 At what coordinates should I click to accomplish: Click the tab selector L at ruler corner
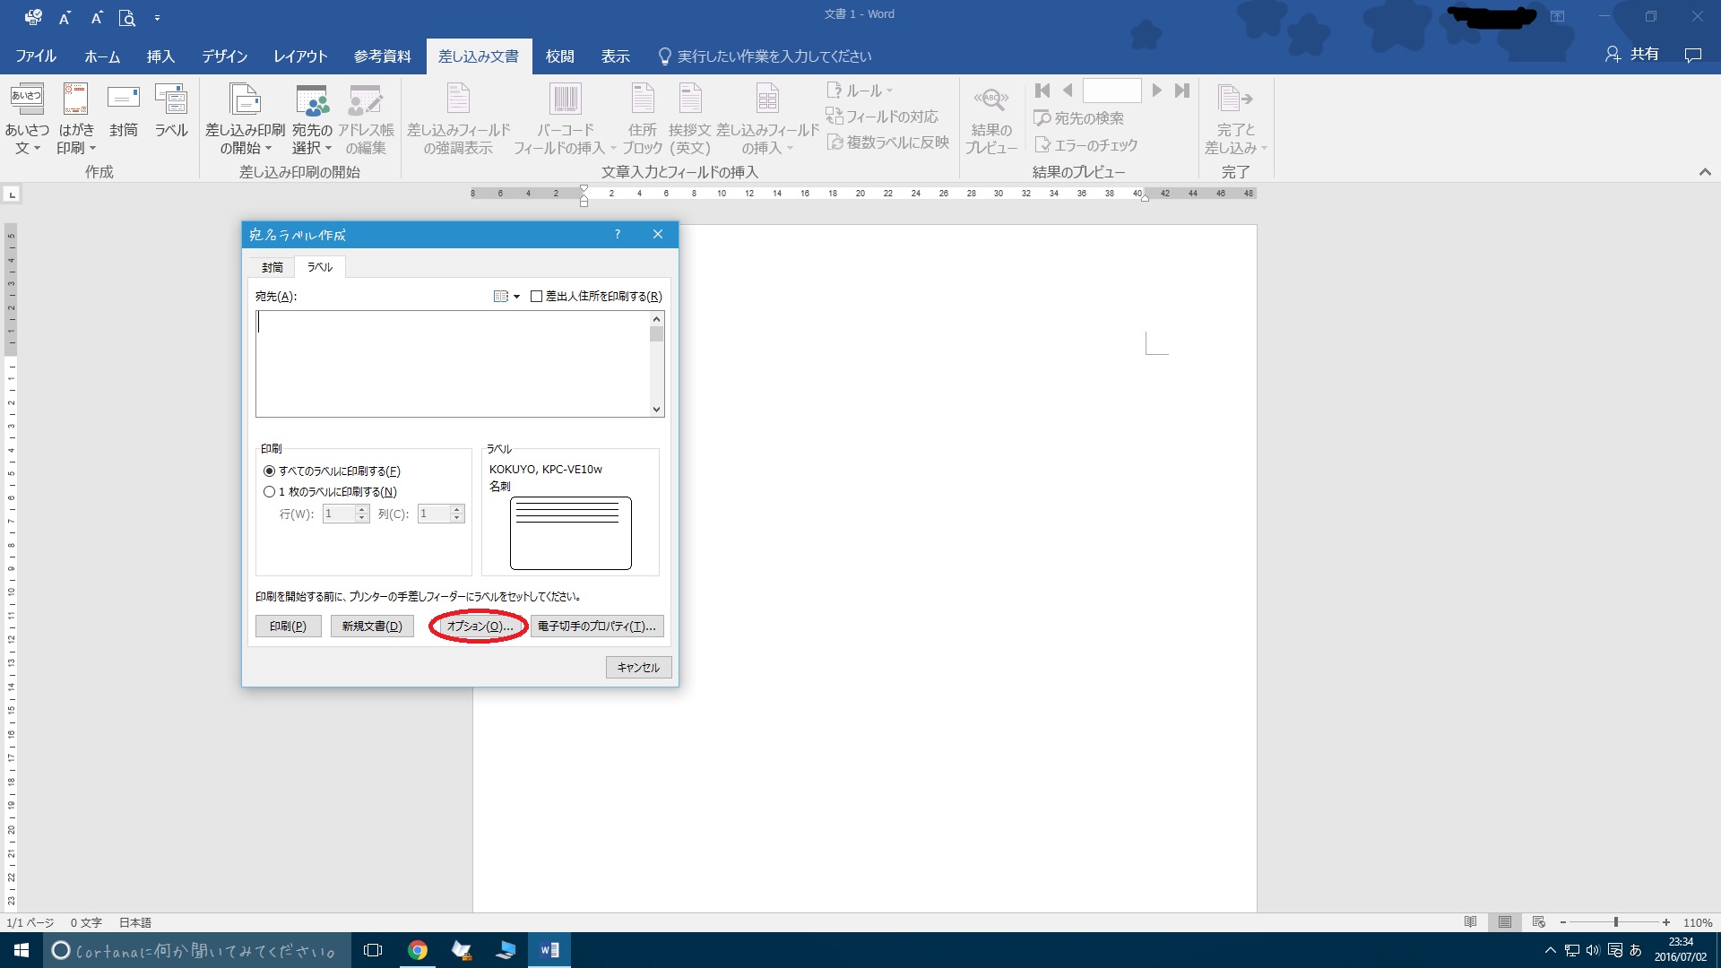click(x=12, y=194)
